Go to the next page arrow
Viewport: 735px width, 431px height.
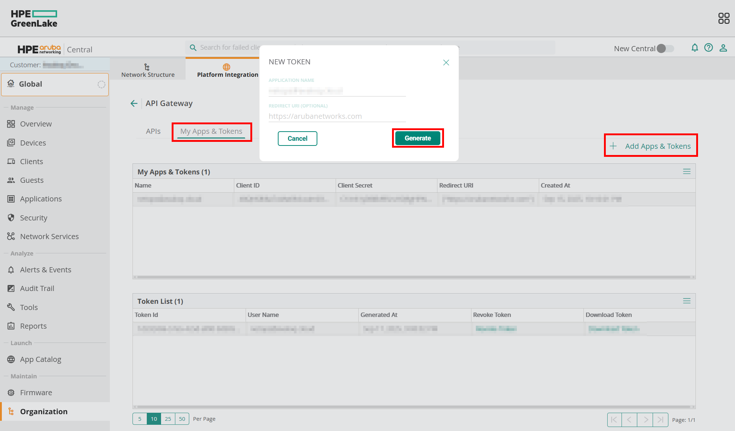point(645,420)
